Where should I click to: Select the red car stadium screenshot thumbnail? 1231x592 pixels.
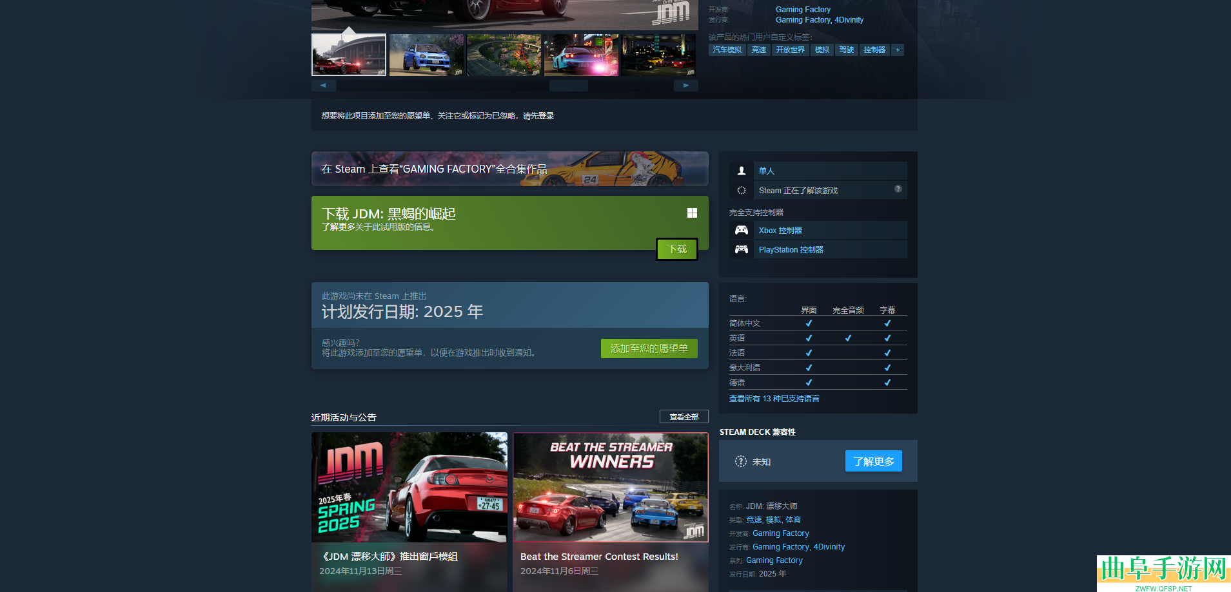pos(349,55)
